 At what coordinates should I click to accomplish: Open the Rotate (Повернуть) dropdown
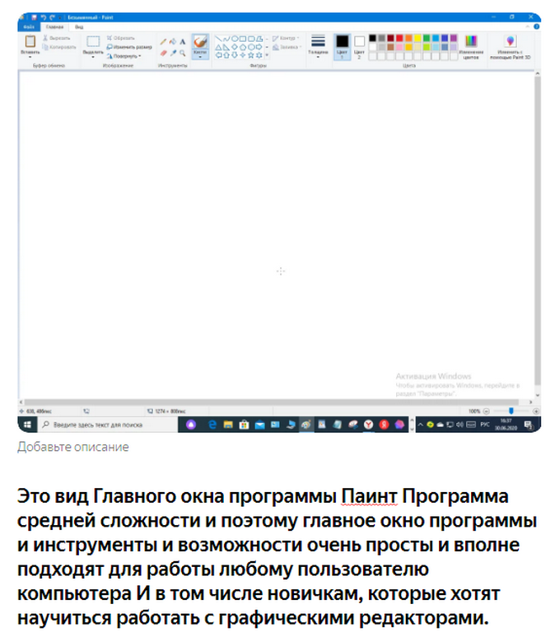pos(124,56)
